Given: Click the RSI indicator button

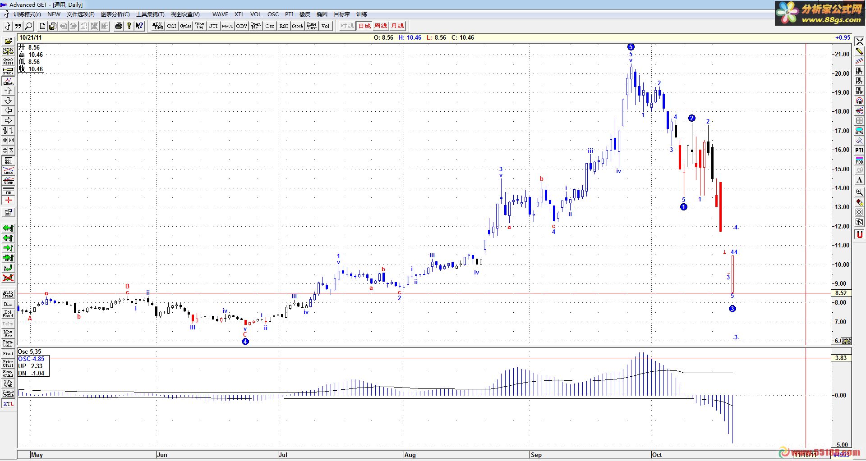Looking at the screenshot, I should point(284,26).
